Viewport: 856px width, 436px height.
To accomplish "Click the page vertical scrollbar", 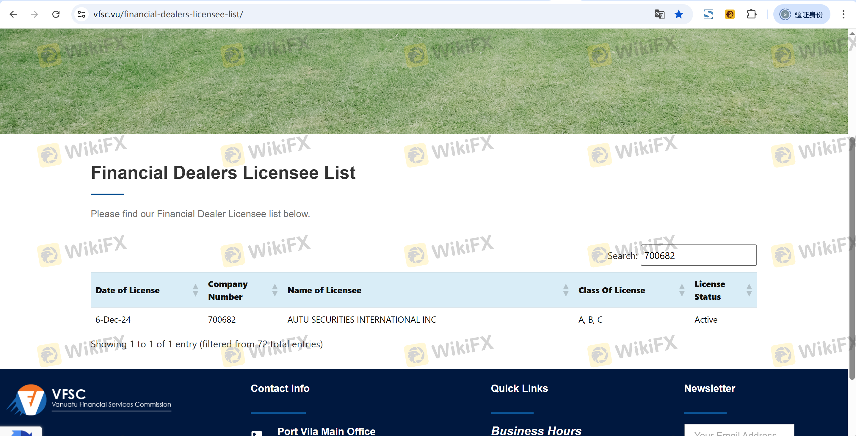I will (851, 259).
